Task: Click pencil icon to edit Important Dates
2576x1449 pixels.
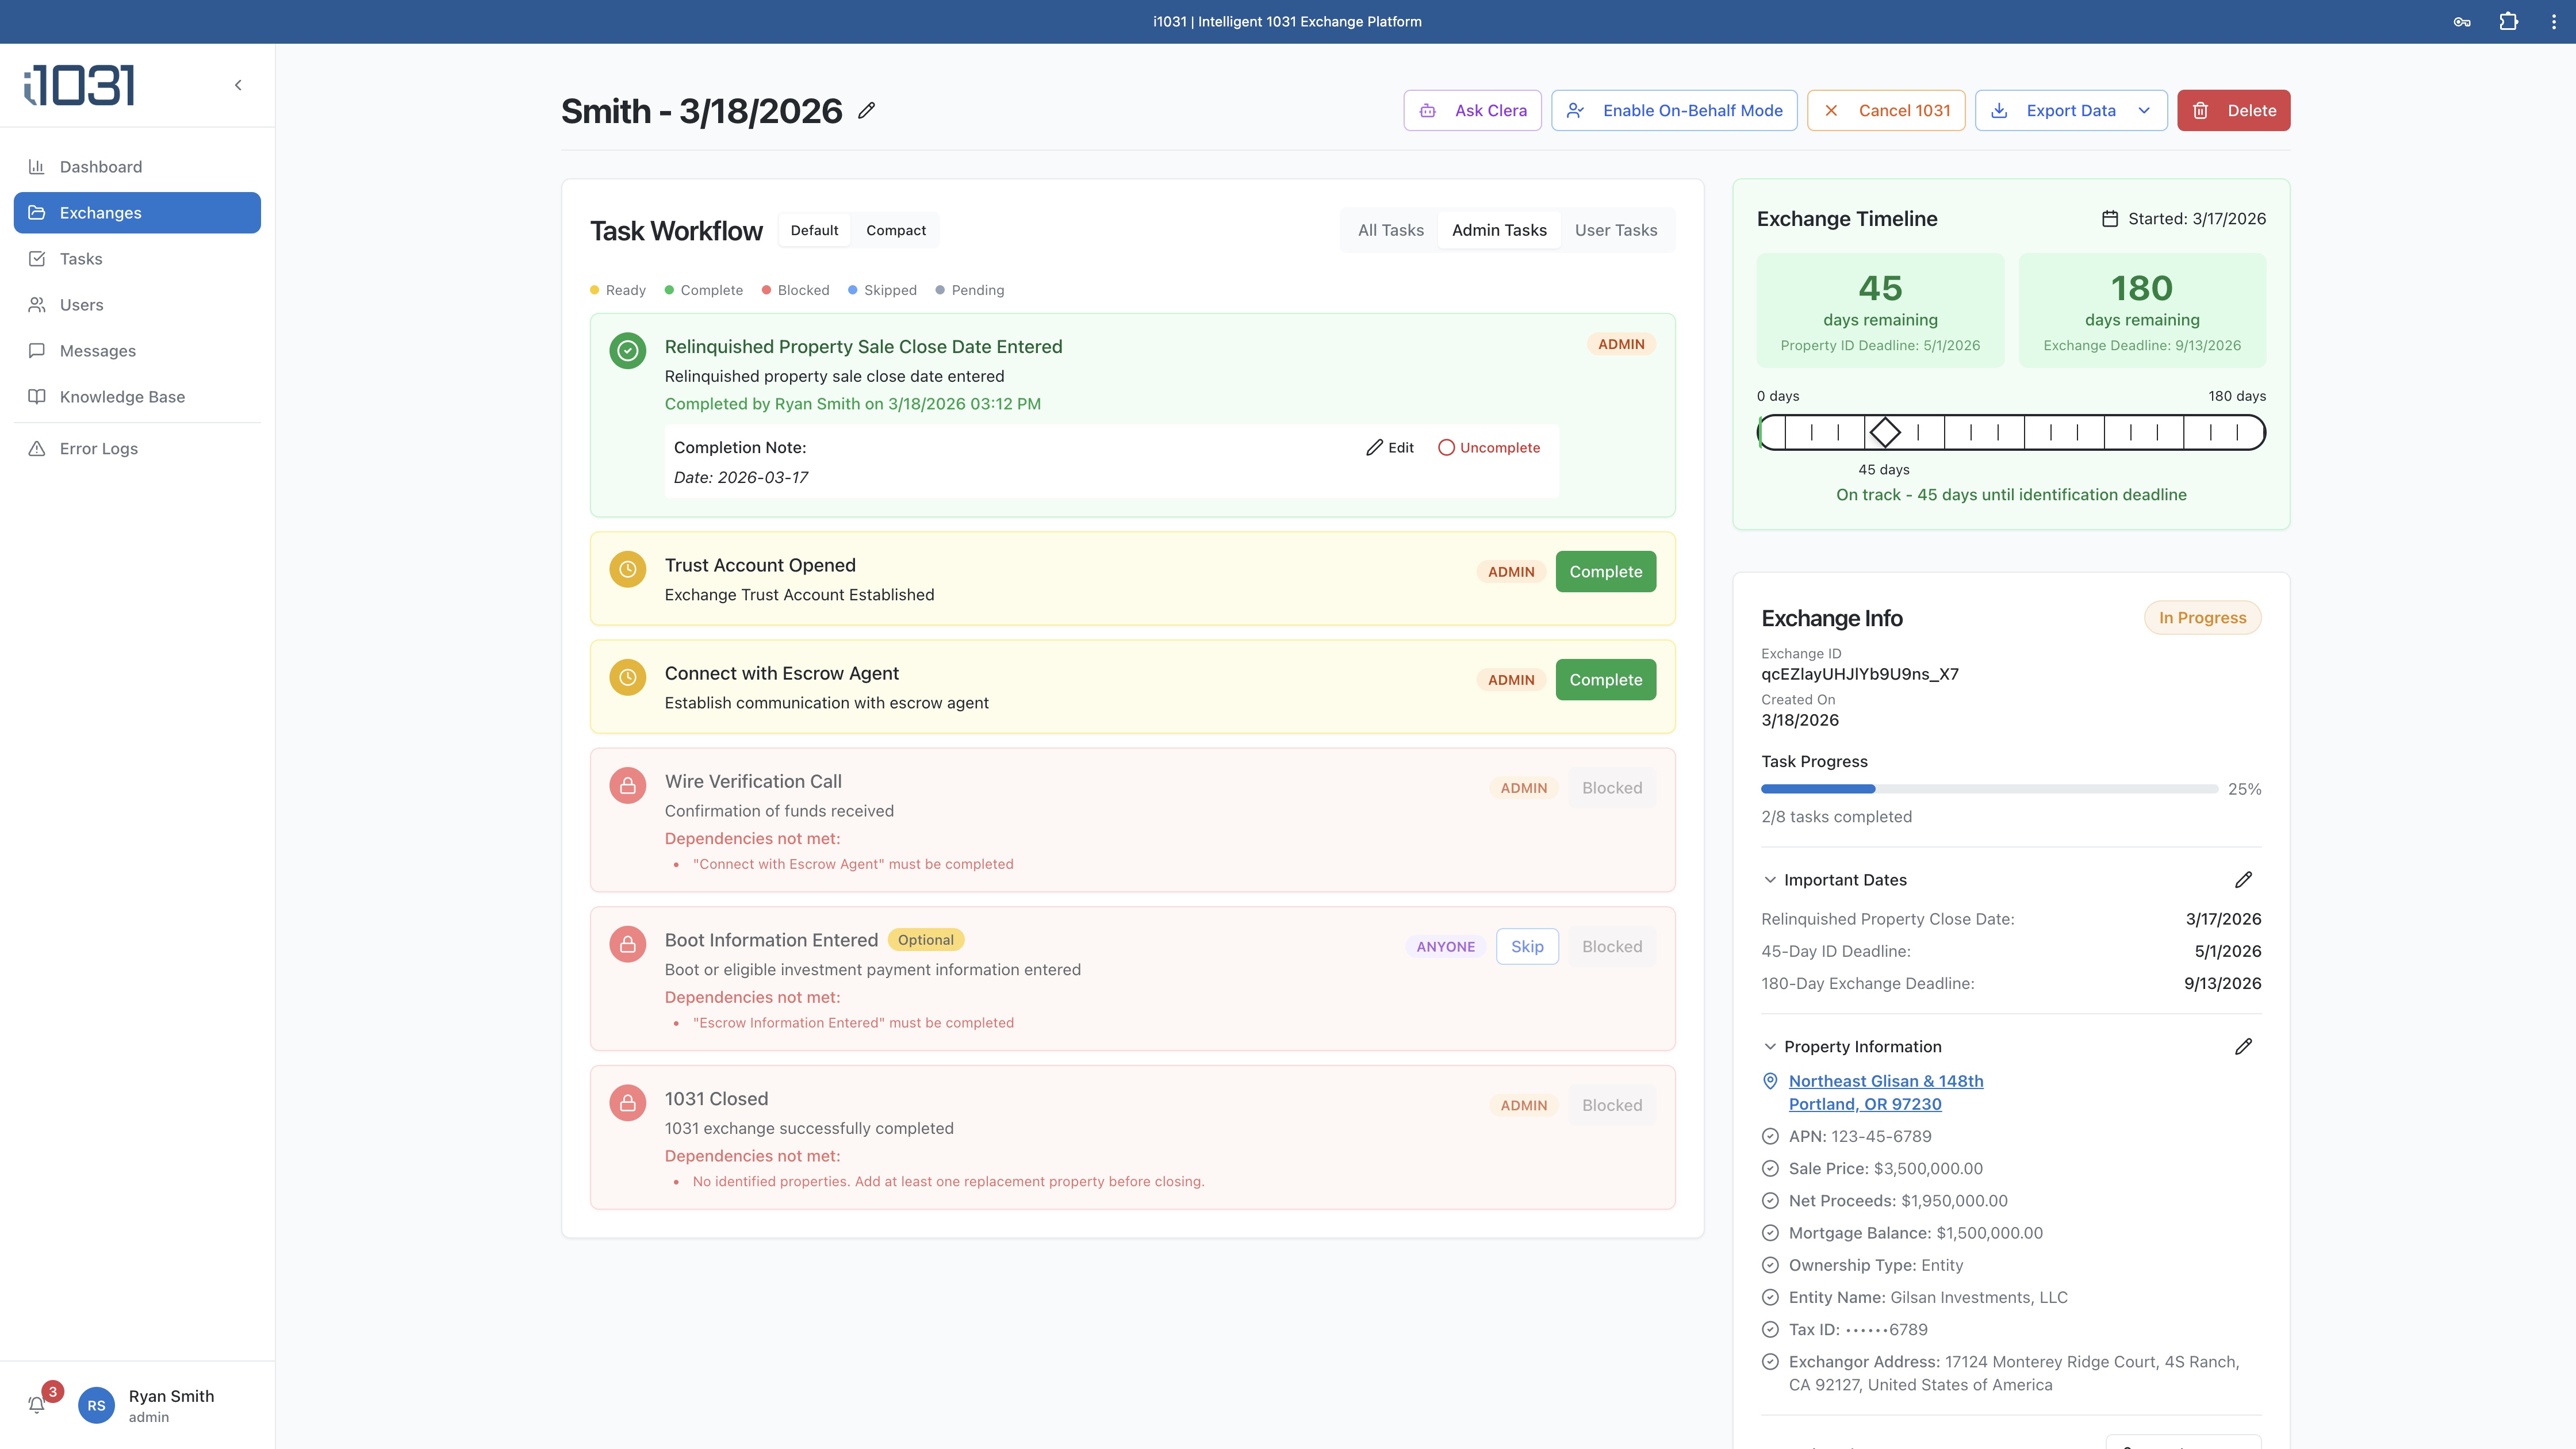Action: (2243, 880)
